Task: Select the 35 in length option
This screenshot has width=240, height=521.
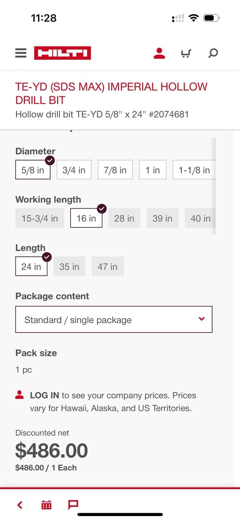Action: point(69,267)
